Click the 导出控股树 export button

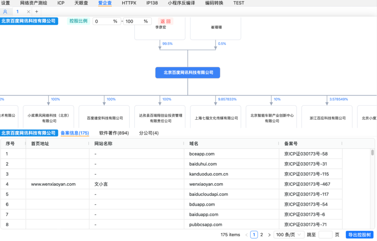360,235
